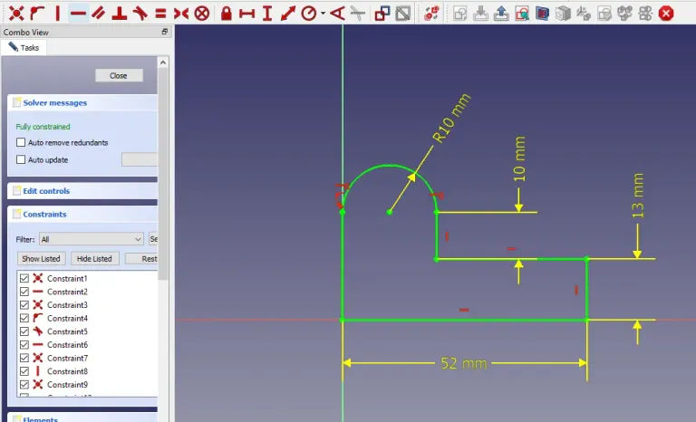The image size is (696, 422).
Task: Expand the Edit controls section
Action: tap(45, 191)
